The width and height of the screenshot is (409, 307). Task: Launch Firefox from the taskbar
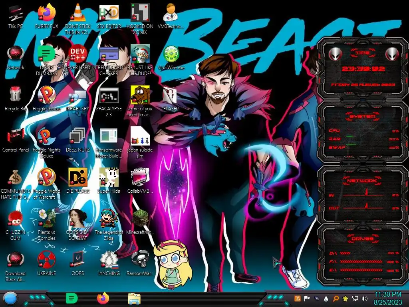coord(103,299)
